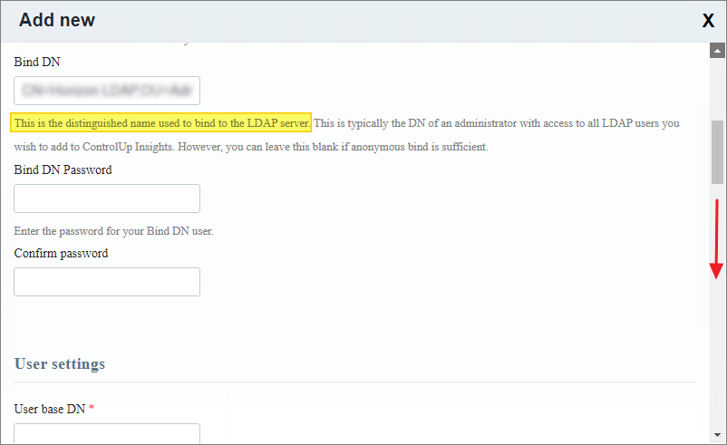This screenshot has height=445, width=727.
Task: Click the 'Enter the password' help text
Action: click(x=113, y=231)
